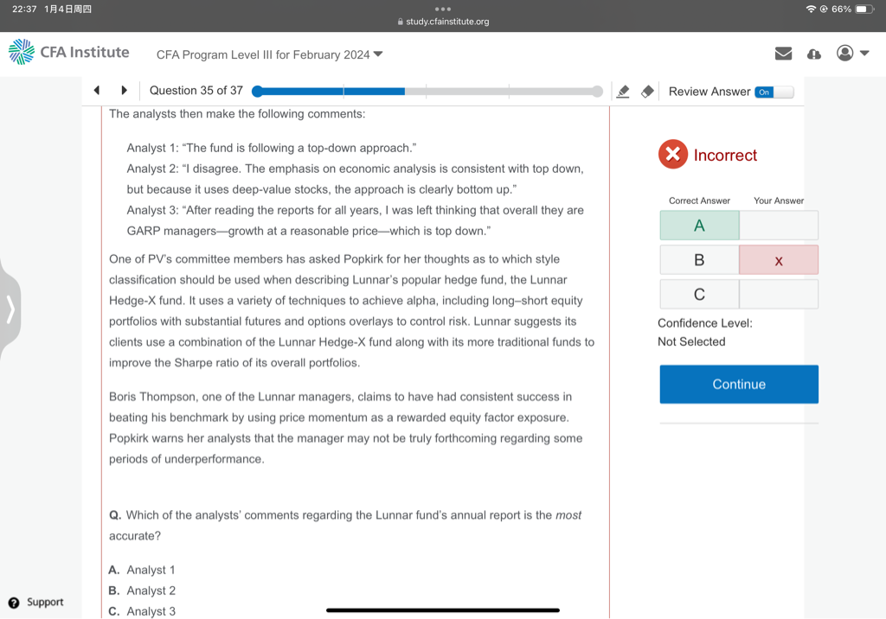Toggle the Review Answer switch off
886x619 pixels.
[x=773, y=92]
